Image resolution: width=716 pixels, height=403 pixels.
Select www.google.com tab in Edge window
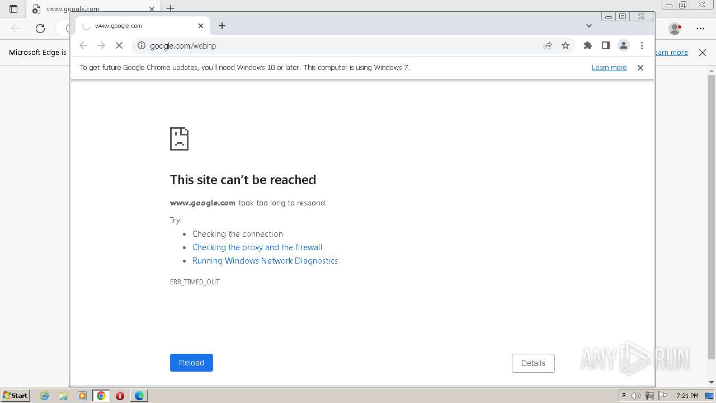pos(92,9)
